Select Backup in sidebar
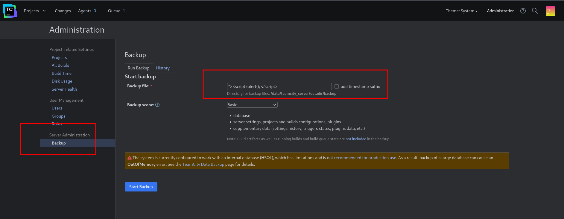Screen dimensions: 564x219 coord(77,143)
